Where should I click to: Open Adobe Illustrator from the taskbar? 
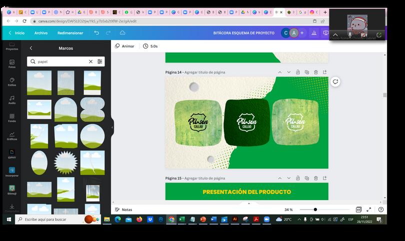pyautogui.click(x=235, y=219)
